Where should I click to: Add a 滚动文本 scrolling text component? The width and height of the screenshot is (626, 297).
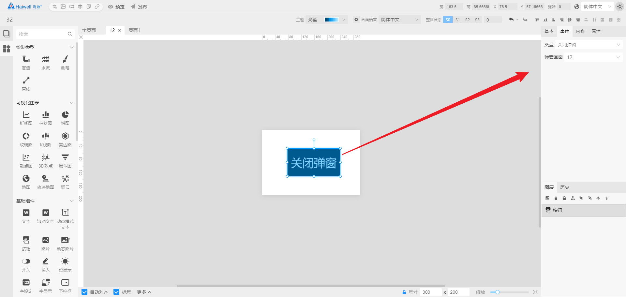point(46,216)
